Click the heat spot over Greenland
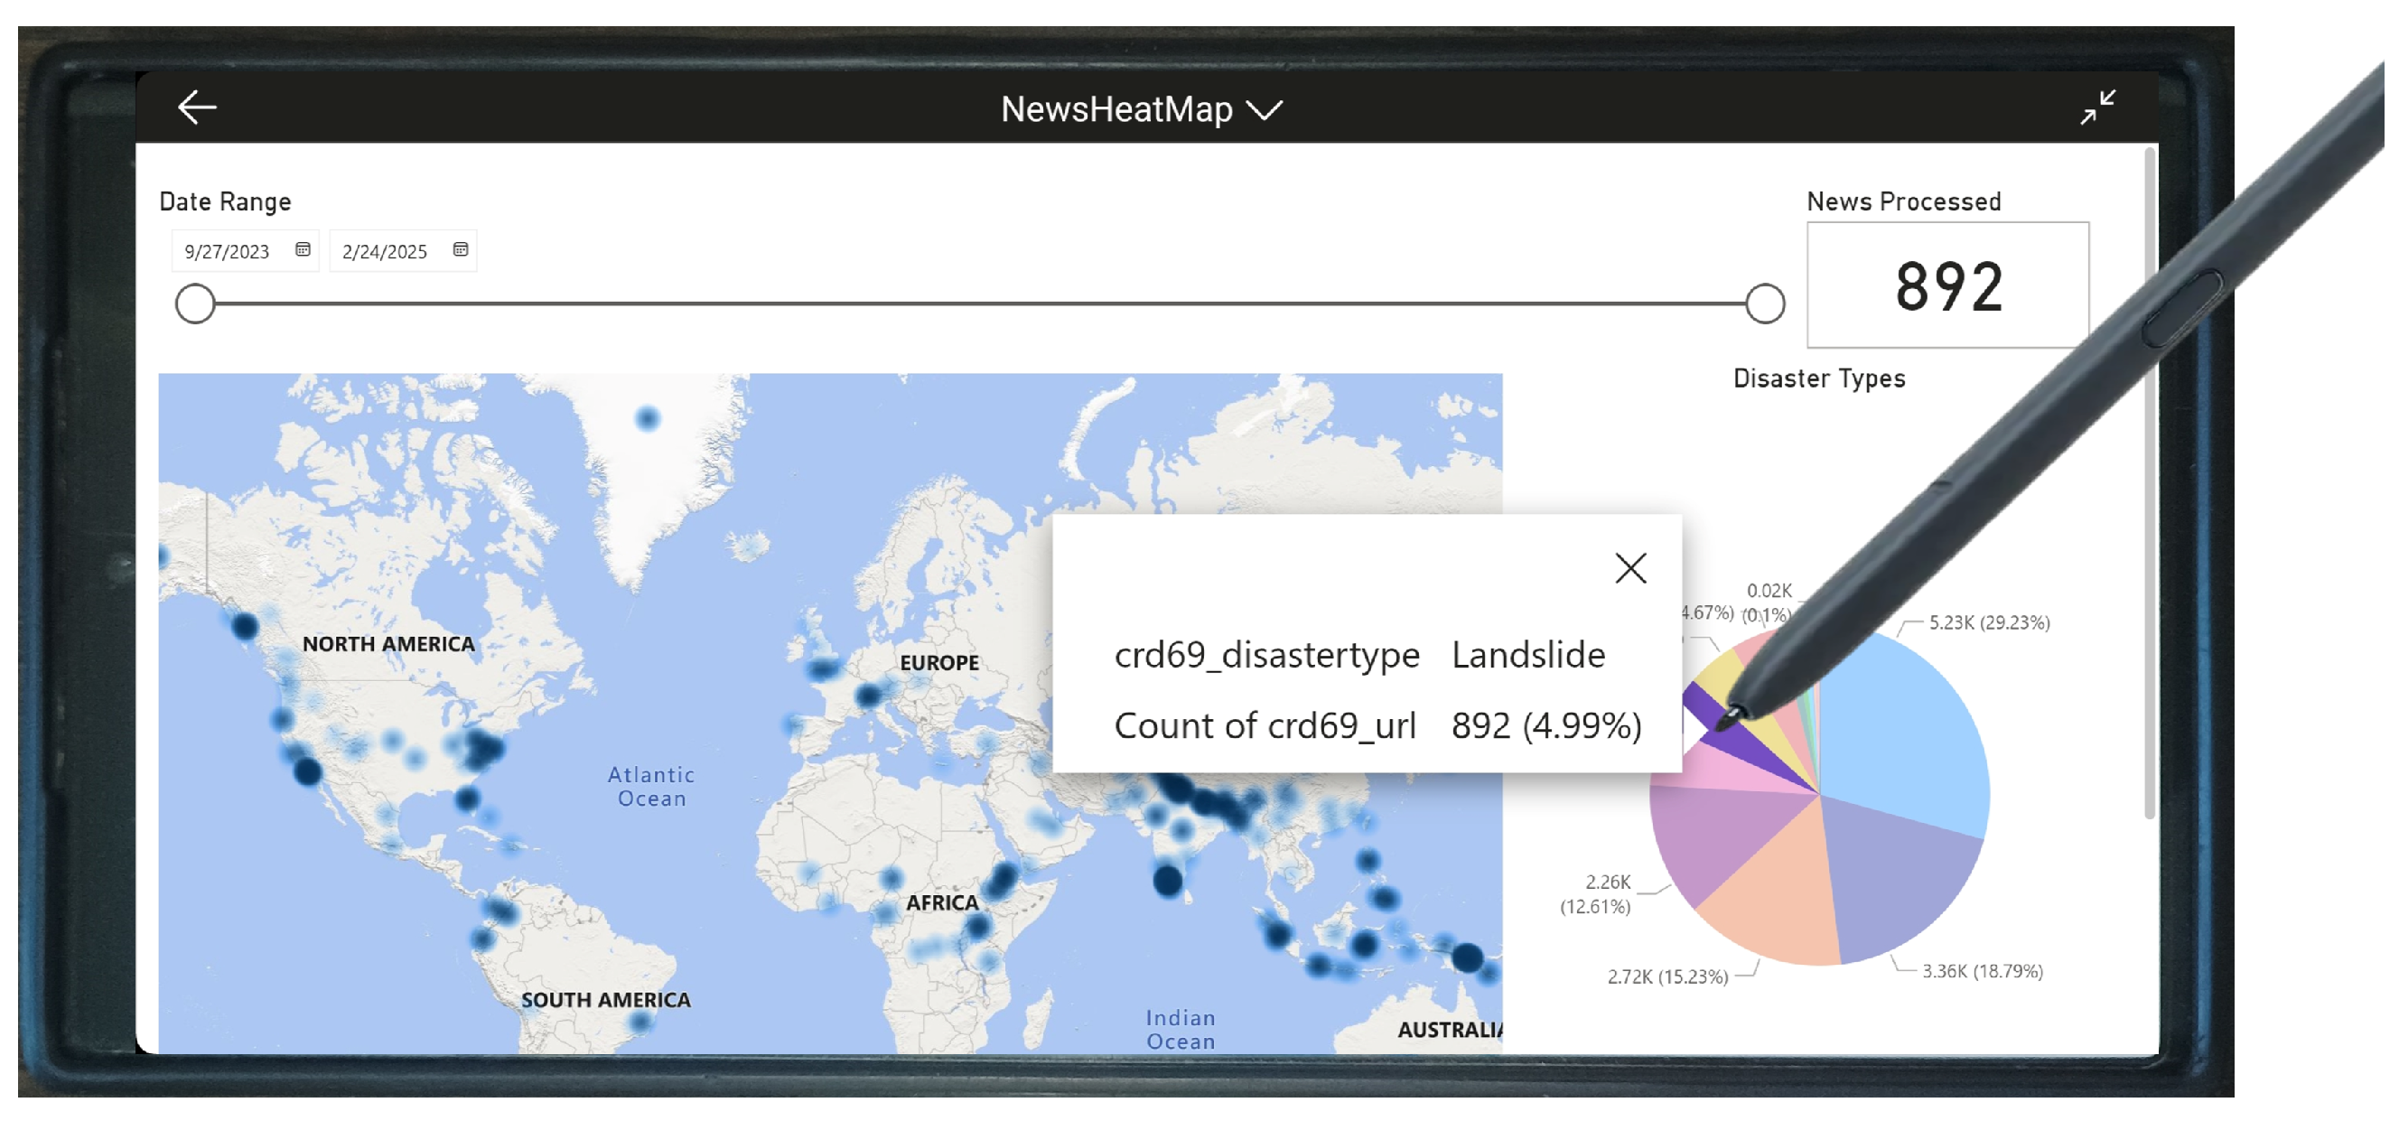 click(x=648, y=419)
